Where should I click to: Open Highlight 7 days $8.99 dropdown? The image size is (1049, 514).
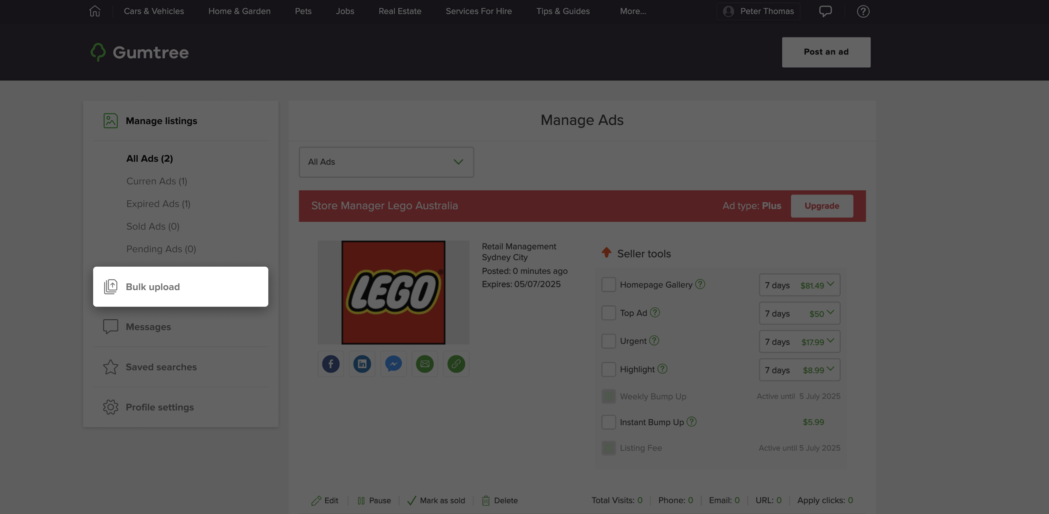799,369
